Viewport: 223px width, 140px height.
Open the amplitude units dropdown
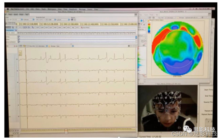coord(63,20)
